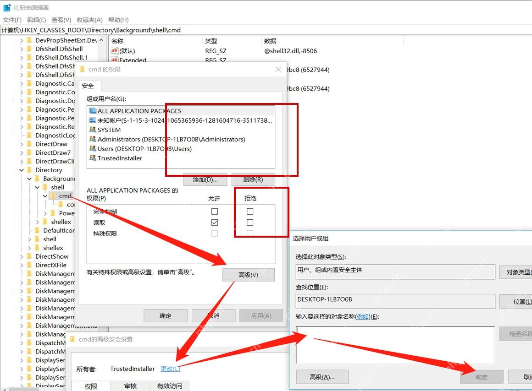Tick the Deny checkbox for 完全控制
Viewport: 532px width, 391px height.
[250, 212]
